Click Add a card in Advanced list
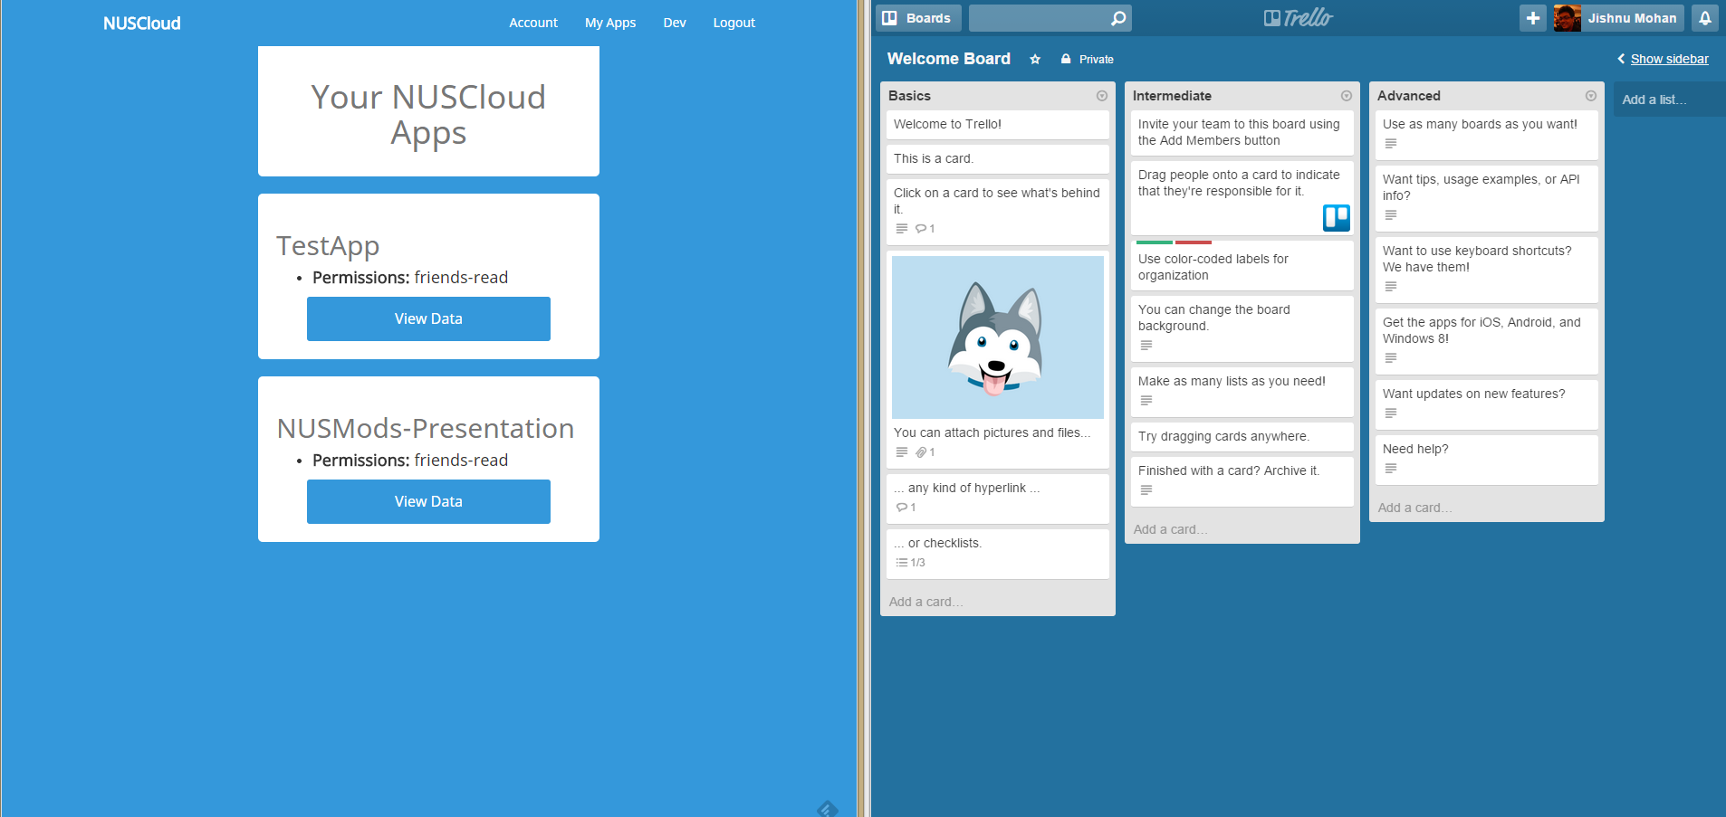Viewport: 1726px width, 817px height. pyautogui.click(x=1415, y=508)
